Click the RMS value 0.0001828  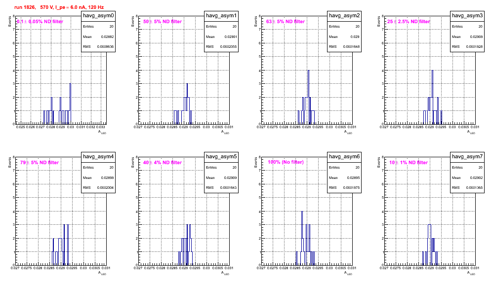tap(474, 47)
